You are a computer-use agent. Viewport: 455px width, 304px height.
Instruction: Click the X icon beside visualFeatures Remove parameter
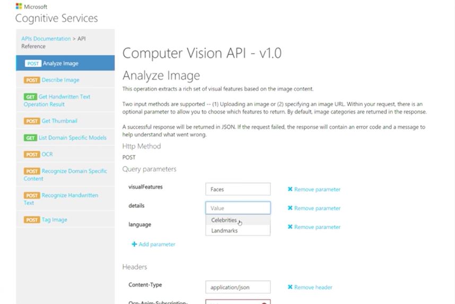click(x=290, y=189)
